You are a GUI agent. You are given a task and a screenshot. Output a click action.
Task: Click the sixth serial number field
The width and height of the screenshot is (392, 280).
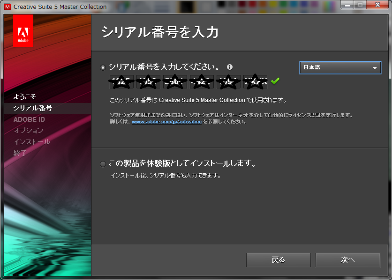[255, 82]
